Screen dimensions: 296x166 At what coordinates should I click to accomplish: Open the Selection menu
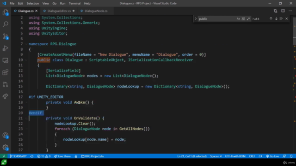tap(33, 3)
